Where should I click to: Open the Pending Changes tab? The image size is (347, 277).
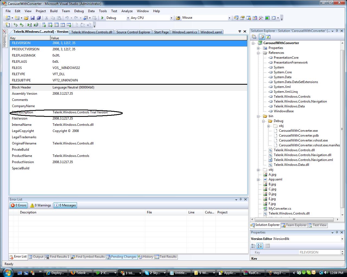point(121,257)
